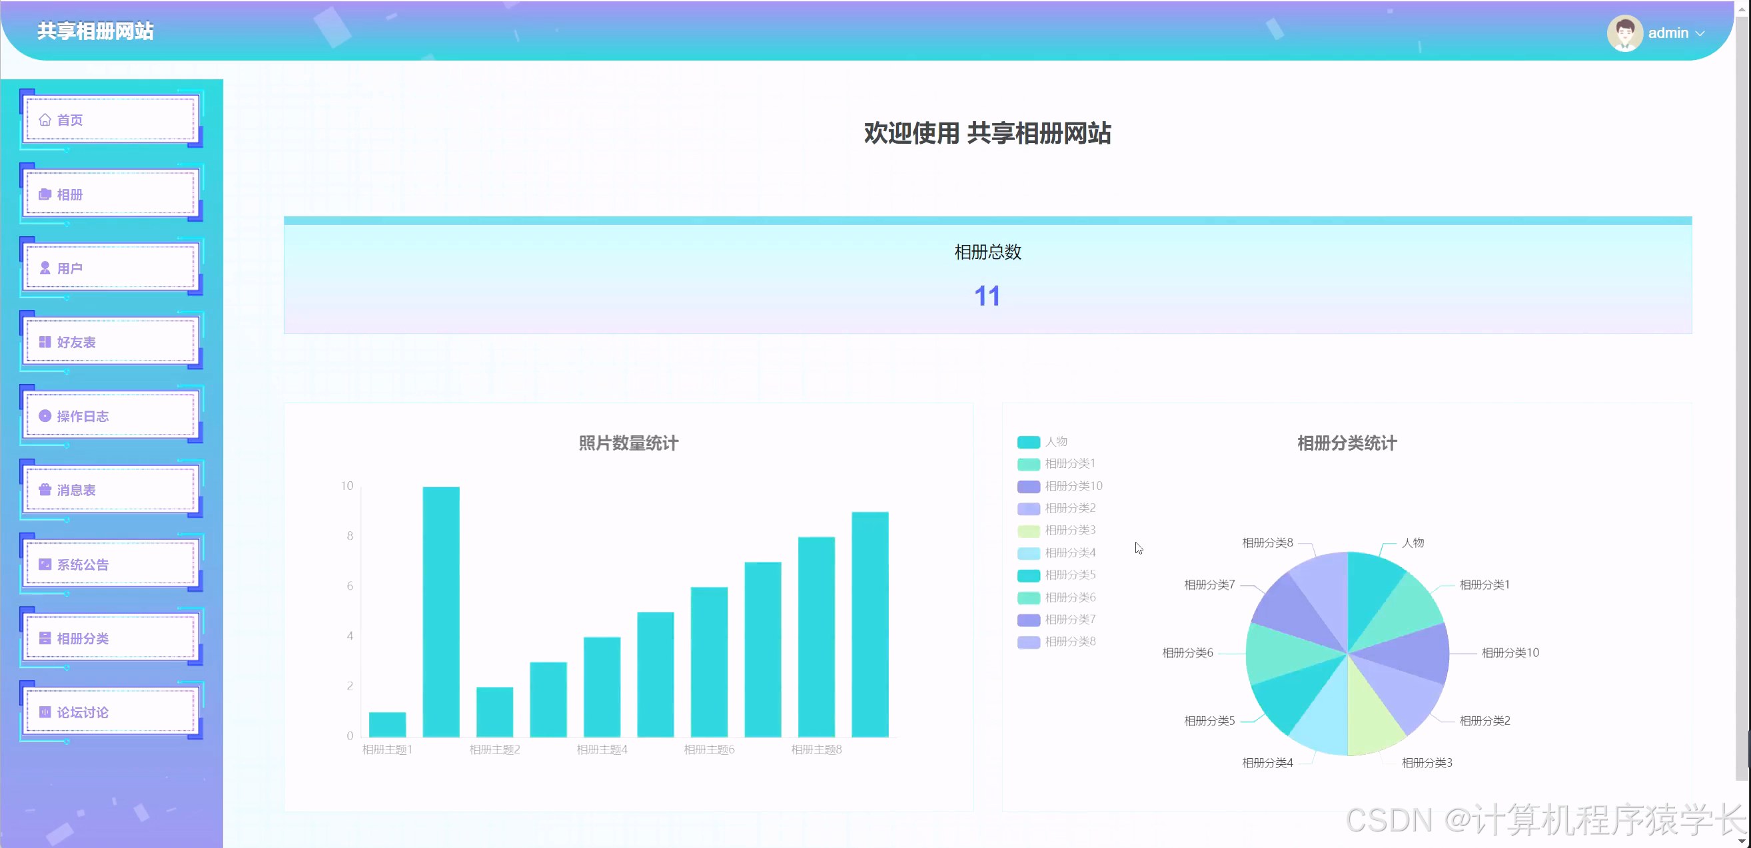Click the 相册 album icon in sidebar

pos(45,194)
